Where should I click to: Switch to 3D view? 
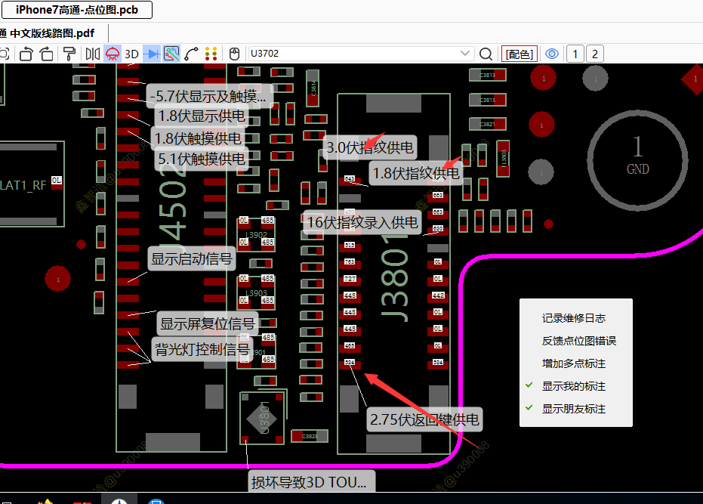pos(131,54)
